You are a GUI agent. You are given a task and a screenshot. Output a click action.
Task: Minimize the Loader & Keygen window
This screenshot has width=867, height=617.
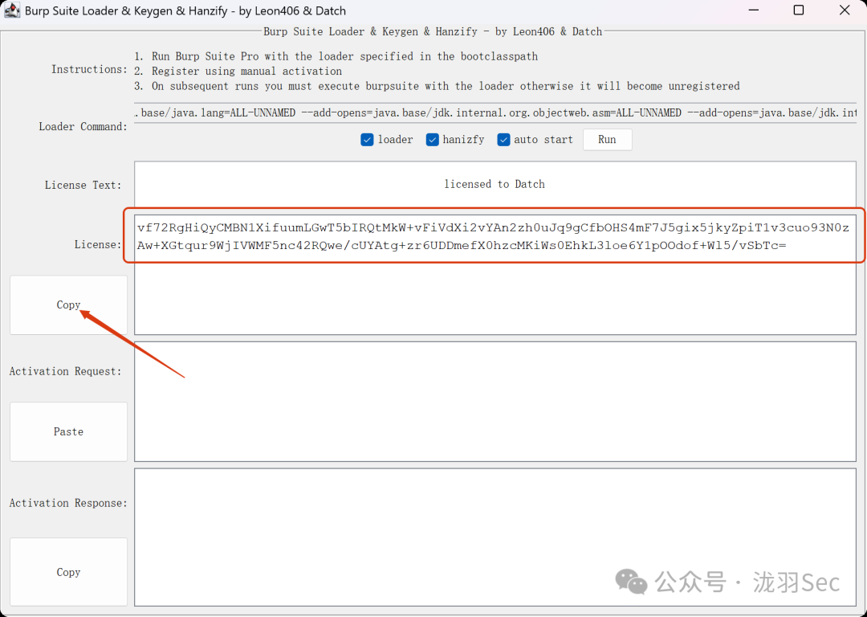[753, 10]
